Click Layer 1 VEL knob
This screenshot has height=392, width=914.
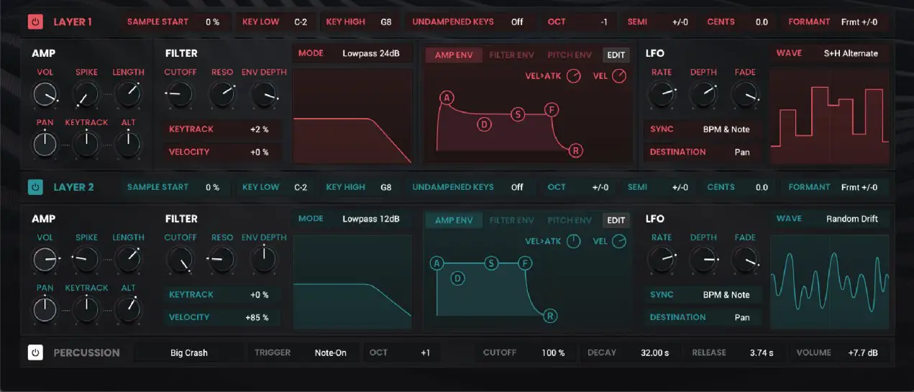click(618, 76)
